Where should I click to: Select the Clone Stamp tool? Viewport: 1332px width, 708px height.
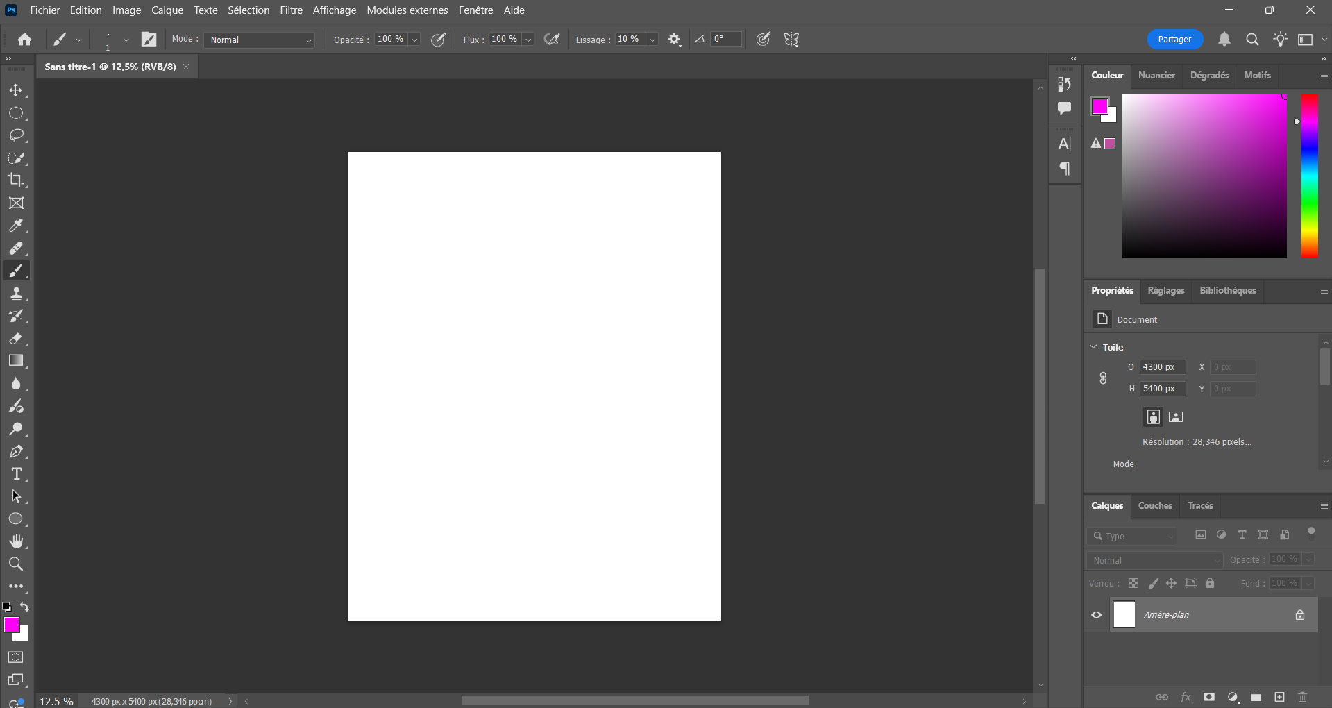coord(16,294)
